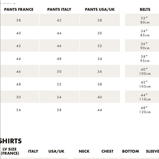159x159 pixels.
Task: Click the SHIRTS section heading
Action: pos(11,141)
